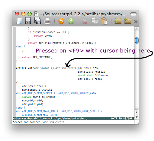Redo the edit with the green arrow

[71, 21]
